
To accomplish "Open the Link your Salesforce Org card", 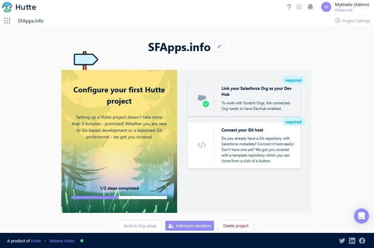I will click(x=244, y=98).
